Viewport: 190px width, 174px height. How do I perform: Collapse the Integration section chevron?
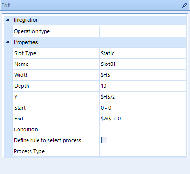(8, 20)
